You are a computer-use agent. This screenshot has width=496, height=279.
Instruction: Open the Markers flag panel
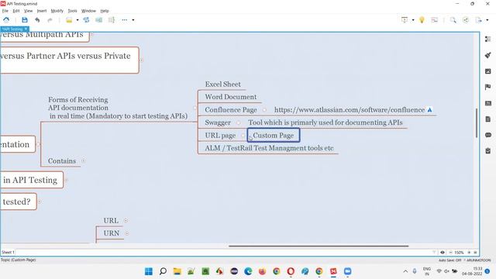(487, 87)
